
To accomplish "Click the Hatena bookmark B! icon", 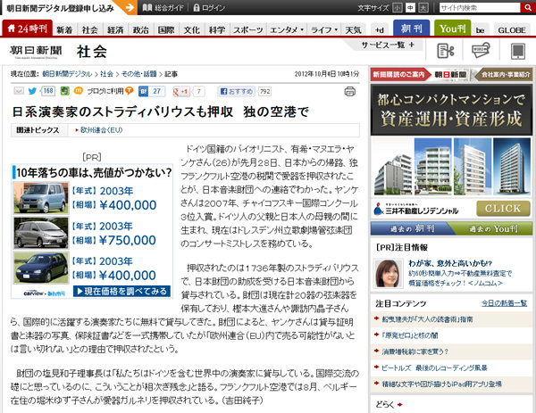I will (x=144, y=91).
